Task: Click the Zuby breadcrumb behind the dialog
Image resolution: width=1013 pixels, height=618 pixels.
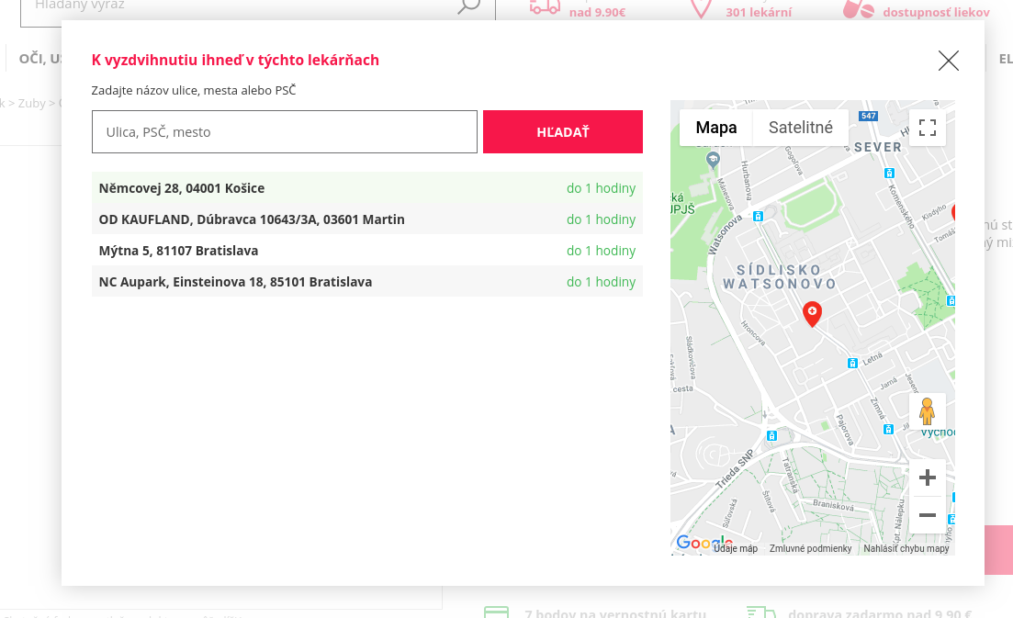Action: point(31,104)
